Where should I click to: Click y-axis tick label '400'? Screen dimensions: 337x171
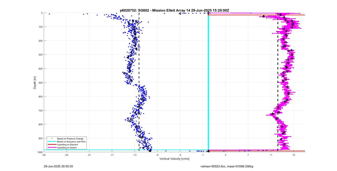coord(40,69)
